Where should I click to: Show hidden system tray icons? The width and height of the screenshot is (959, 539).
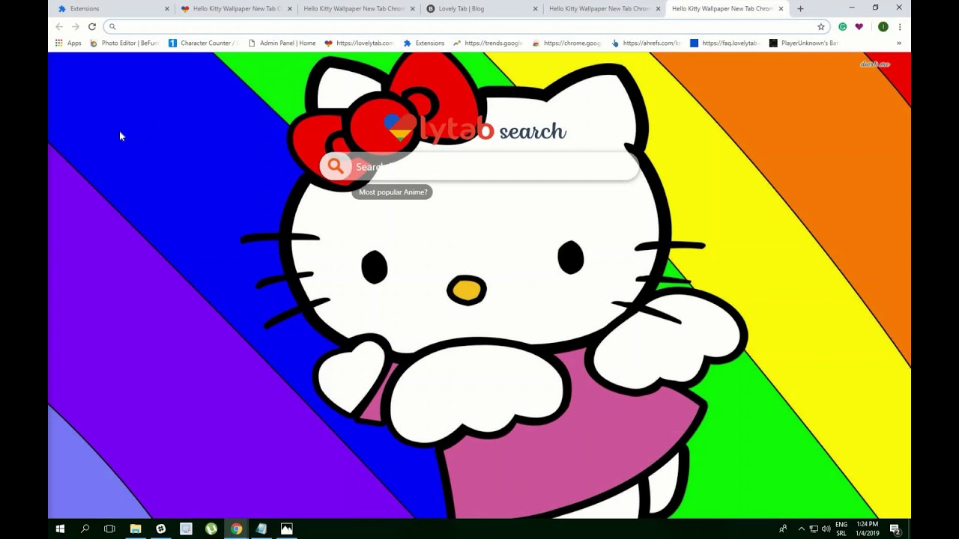[801, 529]
